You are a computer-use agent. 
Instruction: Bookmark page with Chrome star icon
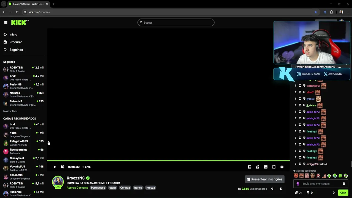[316, 12]
